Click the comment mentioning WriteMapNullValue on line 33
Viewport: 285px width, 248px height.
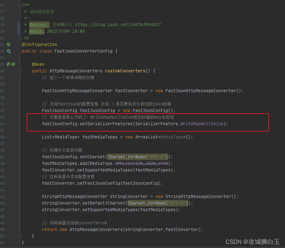click(x=108, y=117)
